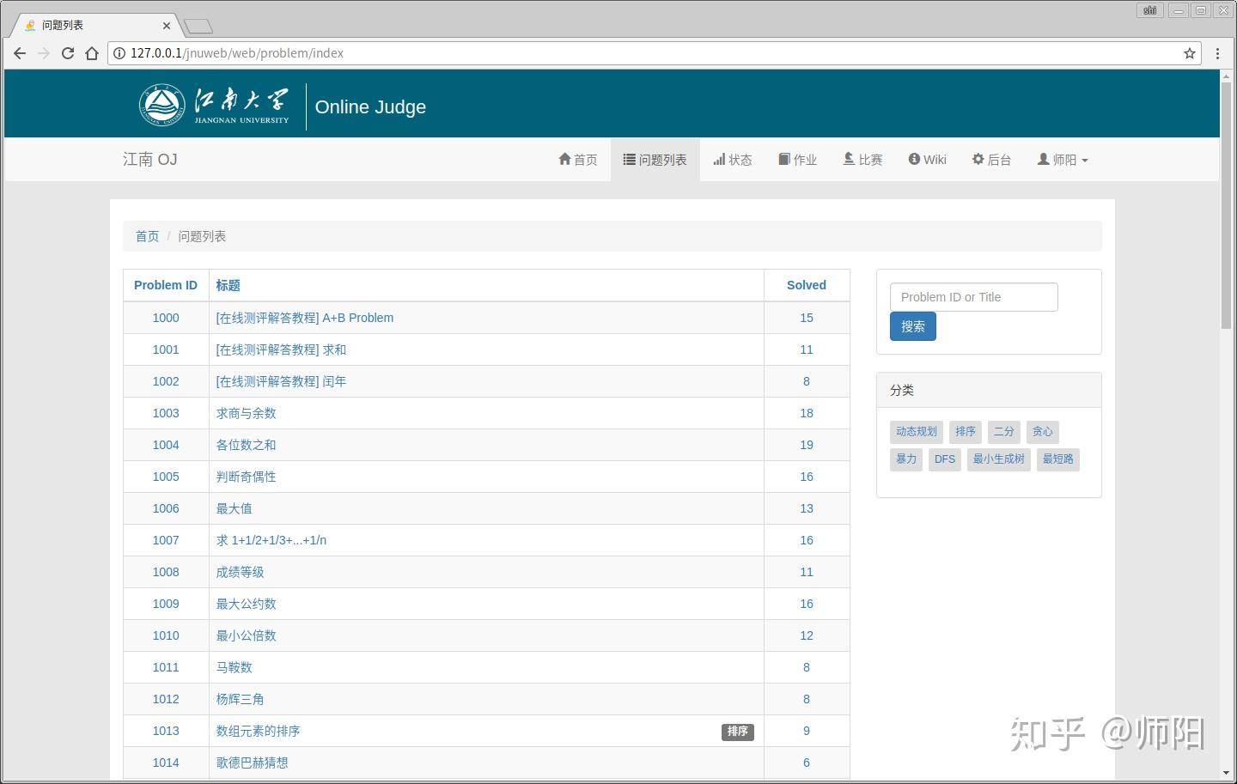Open 比赛 page from navbar
This screenshot has width=1237, height=784.
point(863,160)
